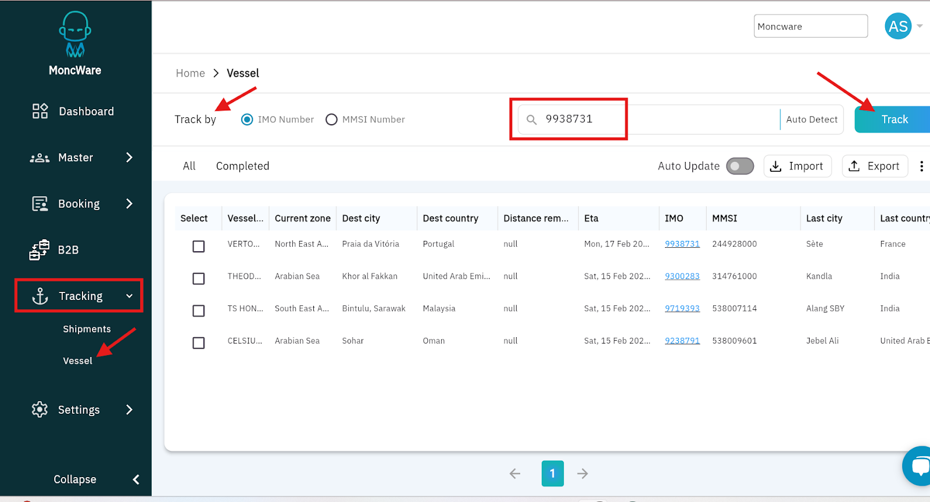The width and height of the screenshot is (930, 502).
Task: Go to next page arrow
Action: click(582, 474)
